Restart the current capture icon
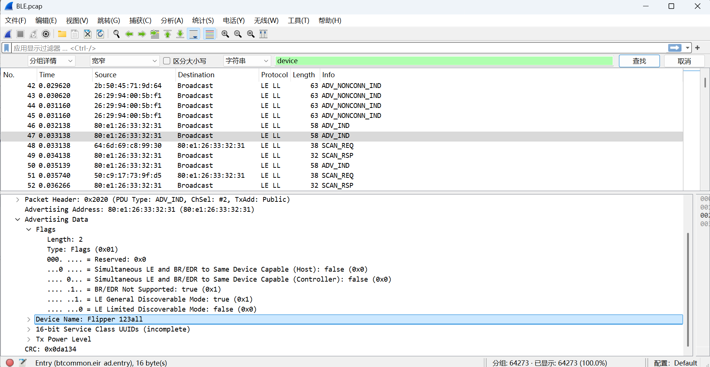Screen dimensions: 710x367 (33, 34)
